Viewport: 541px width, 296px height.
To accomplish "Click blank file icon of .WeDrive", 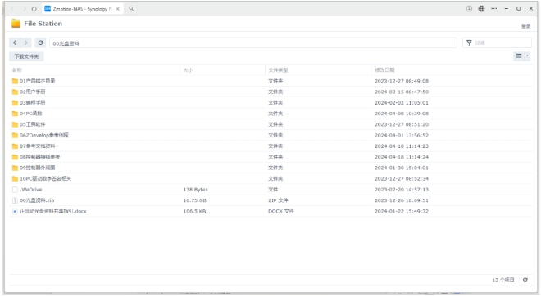I will pos(15,190).
